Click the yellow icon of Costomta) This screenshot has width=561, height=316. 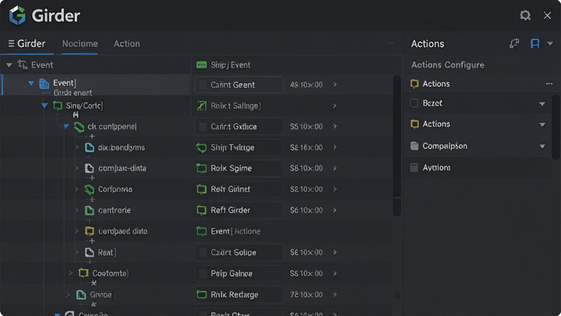[x=83, y=273]
